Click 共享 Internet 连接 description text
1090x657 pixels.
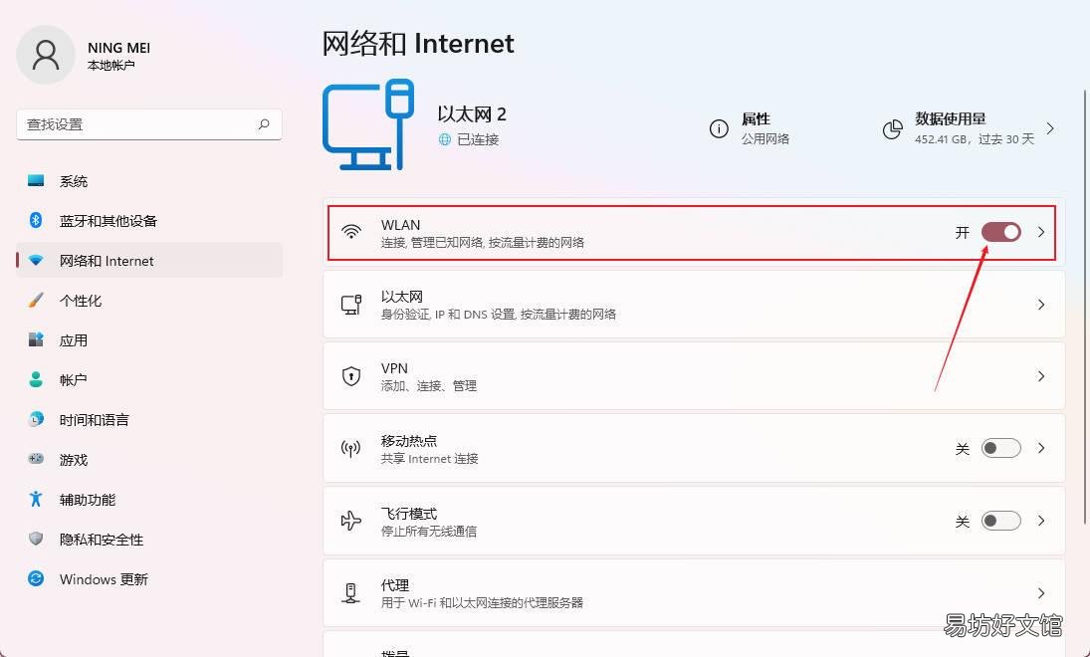coord(430,459)
